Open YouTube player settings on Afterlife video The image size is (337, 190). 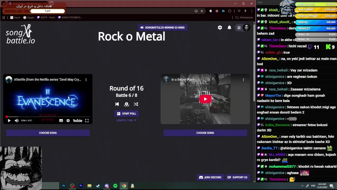point(68,121)
